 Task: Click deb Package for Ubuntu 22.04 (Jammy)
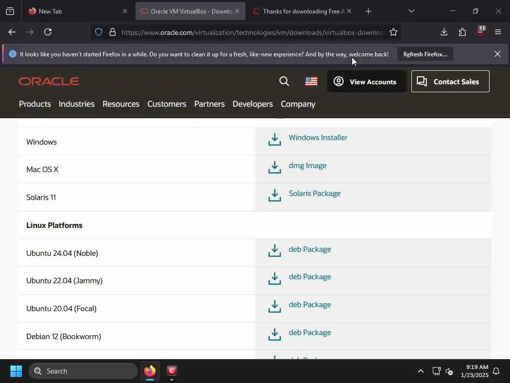click(x=310, y=277)
